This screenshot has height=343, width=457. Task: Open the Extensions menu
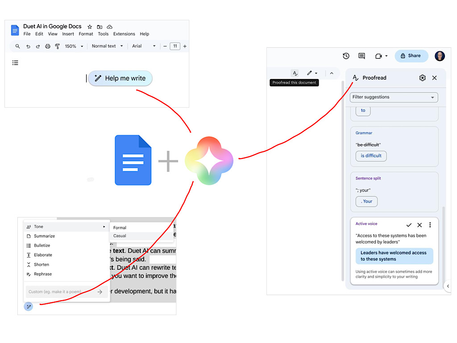[124, 33]
